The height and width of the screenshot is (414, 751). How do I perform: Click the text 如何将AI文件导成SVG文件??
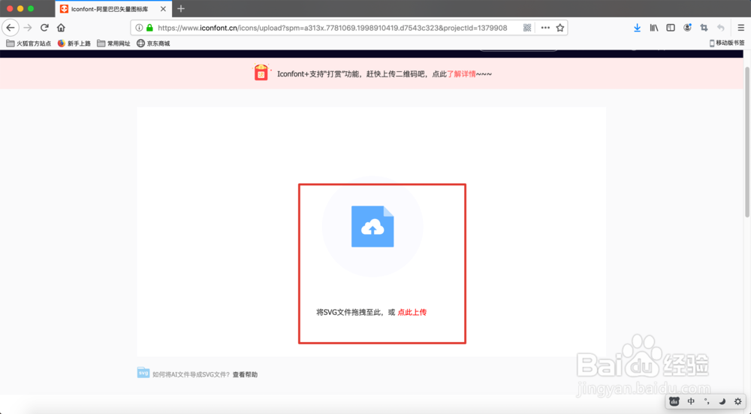(191, 374)
